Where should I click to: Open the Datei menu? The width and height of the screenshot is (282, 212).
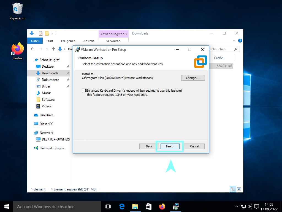point(35,41)
